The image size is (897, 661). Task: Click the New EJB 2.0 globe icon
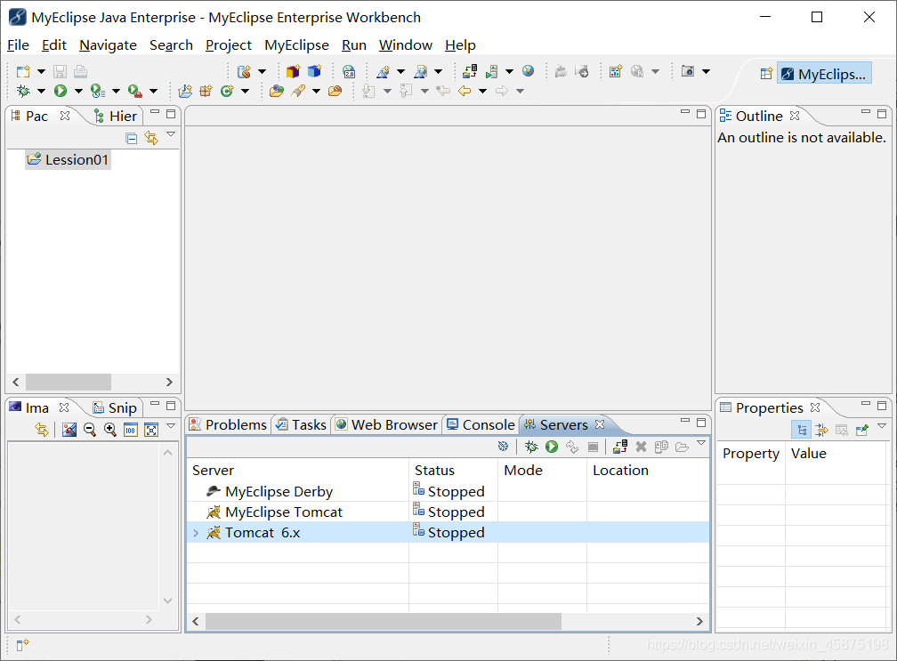(349, 71)
